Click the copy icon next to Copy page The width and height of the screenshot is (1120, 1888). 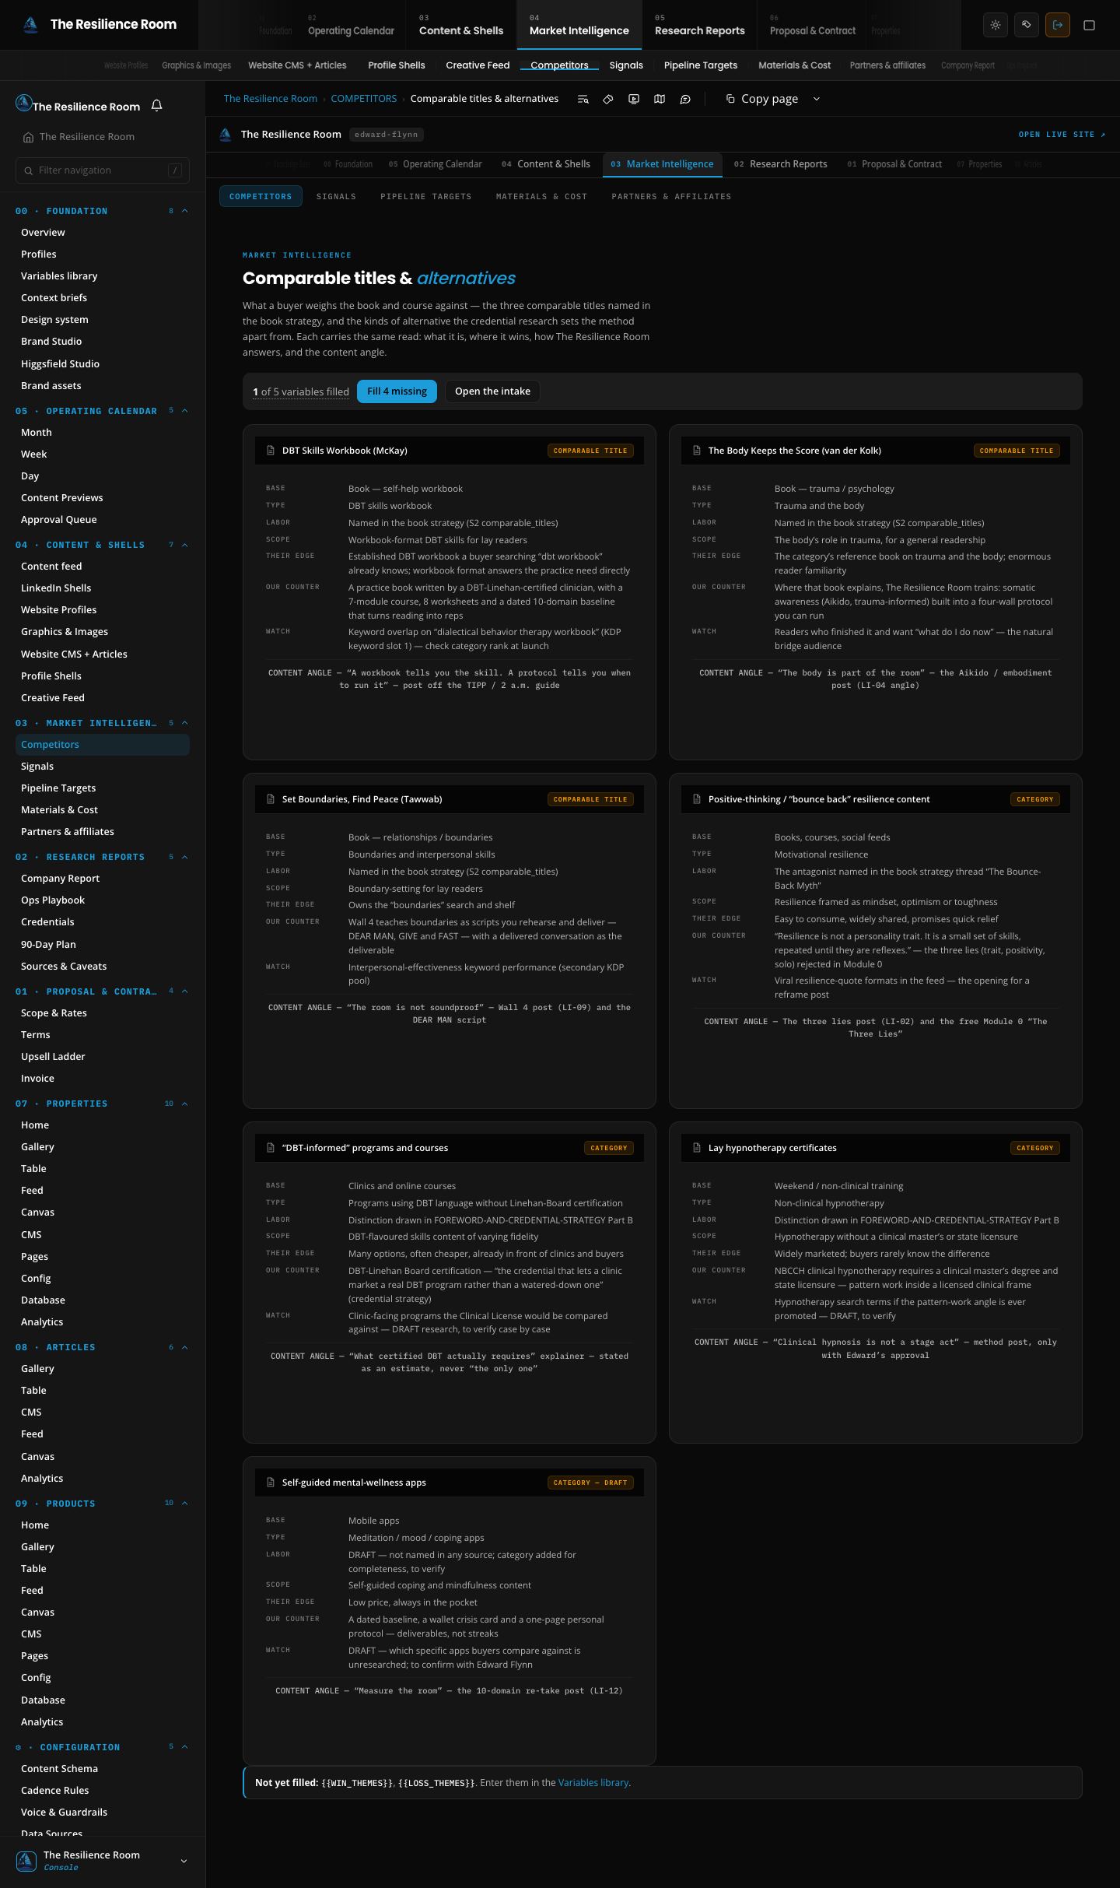click(730, 99)
